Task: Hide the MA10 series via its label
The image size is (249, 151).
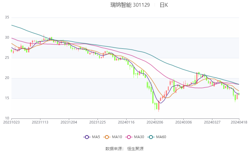Action: [117, 137]
